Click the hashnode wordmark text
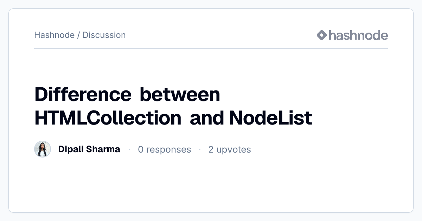The height and width of the screenshot is (221, 422). [358, 35]
